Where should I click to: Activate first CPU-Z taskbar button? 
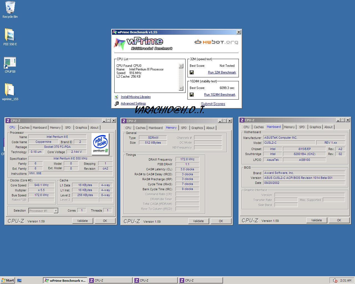tap(110, 280)
